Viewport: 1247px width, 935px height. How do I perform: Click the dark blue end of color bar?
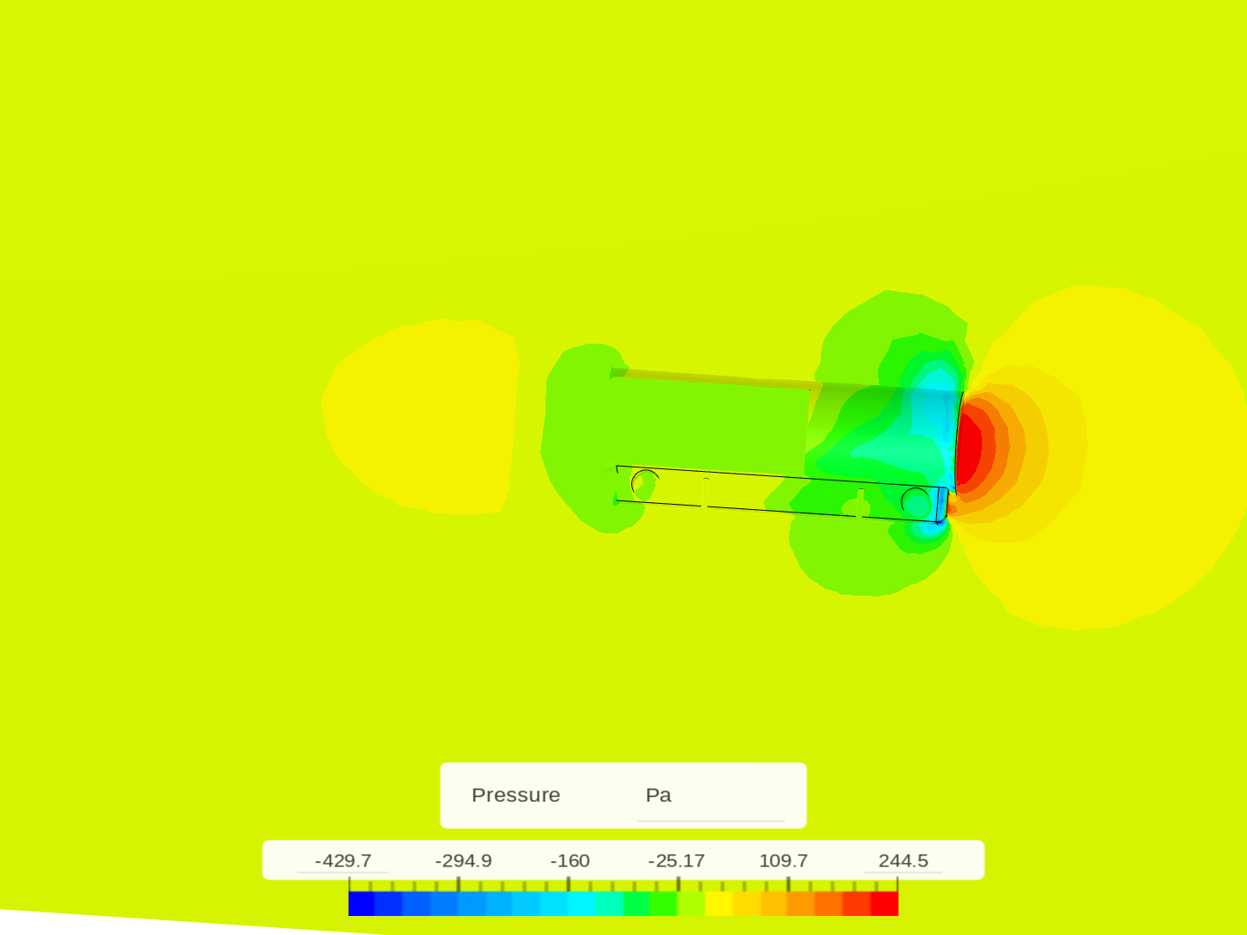point(362,904)
